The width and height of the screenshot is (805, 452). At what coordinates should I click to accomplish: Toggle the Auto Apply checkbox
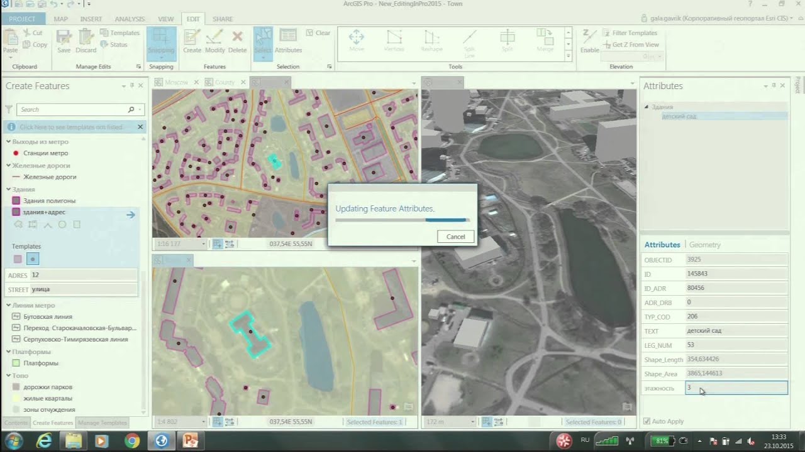[x=647, y=421]
